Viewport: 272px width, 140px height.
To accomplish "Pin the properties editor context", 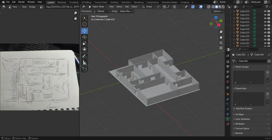I will [269, 55].
